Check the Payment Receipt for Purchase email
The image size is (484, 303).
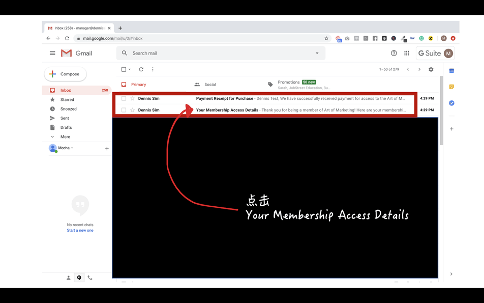pyautogui.click(x=124, y=98)
